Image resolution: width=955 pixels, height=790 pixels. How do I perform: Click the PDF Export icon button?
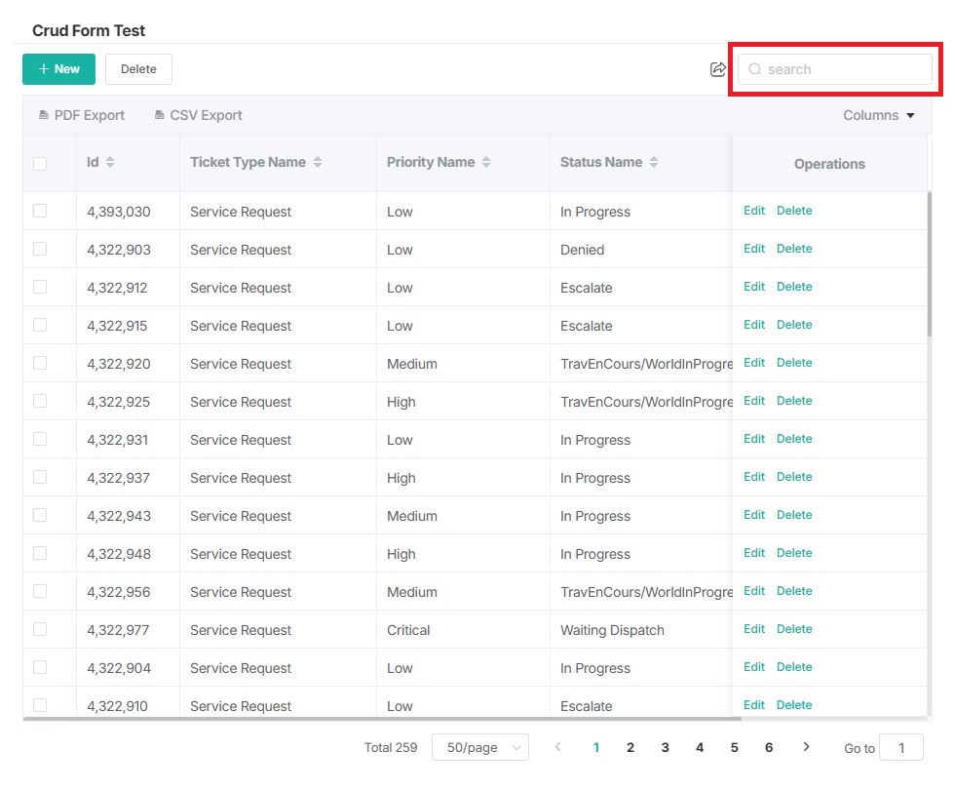coord(44,115)
